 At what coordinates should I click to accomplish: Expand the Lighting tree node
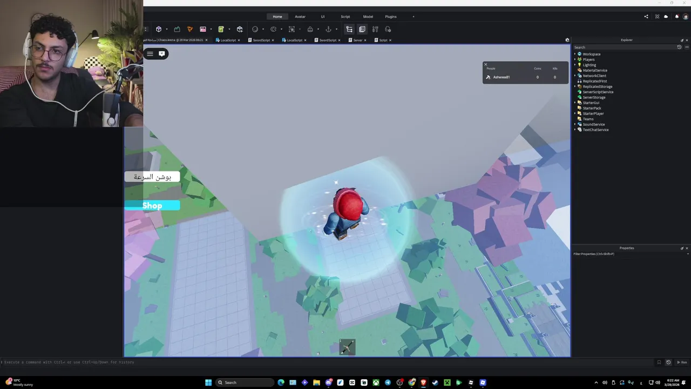pyautogui.click(x=575, y=65)
